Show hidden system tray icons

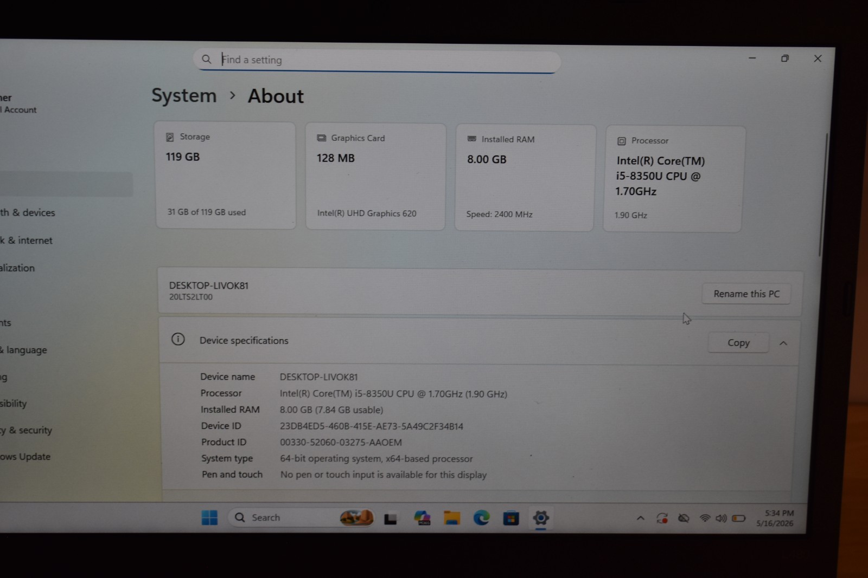(641, 518)
